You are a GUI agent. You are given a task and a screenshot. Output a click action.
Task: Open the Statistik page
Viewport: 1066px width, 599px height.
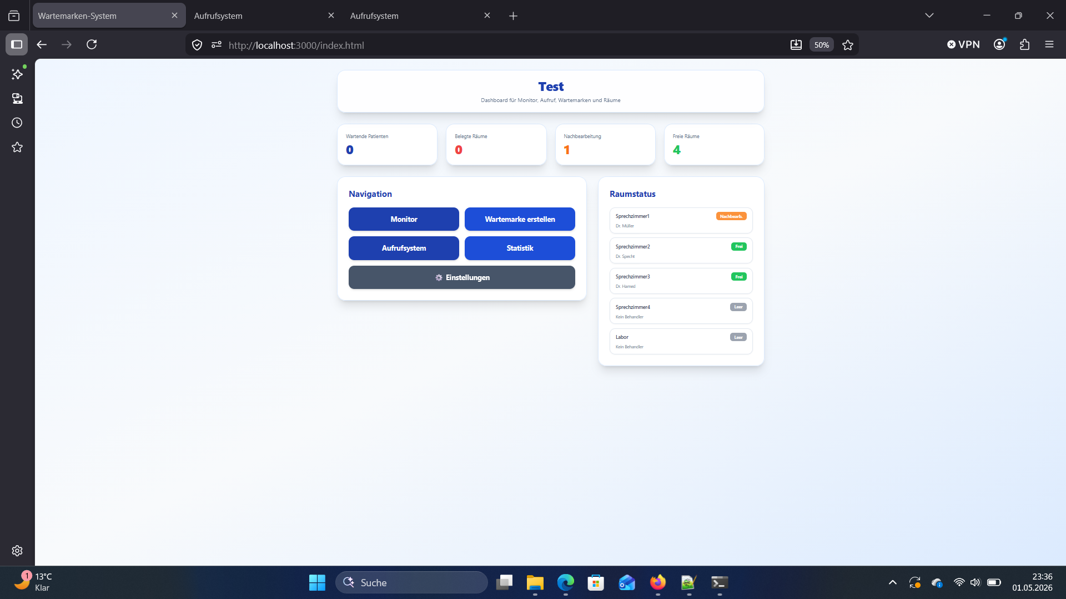click(x=520, y=248)
